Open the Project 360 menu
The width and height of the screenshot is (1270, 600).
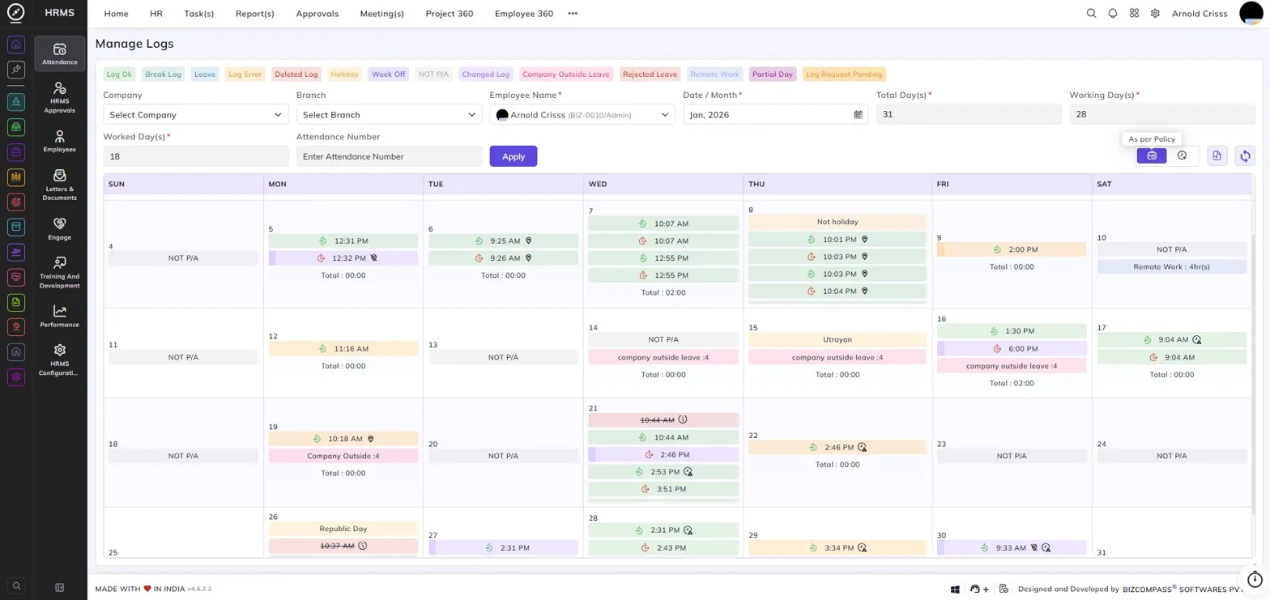tap(450, 14)
